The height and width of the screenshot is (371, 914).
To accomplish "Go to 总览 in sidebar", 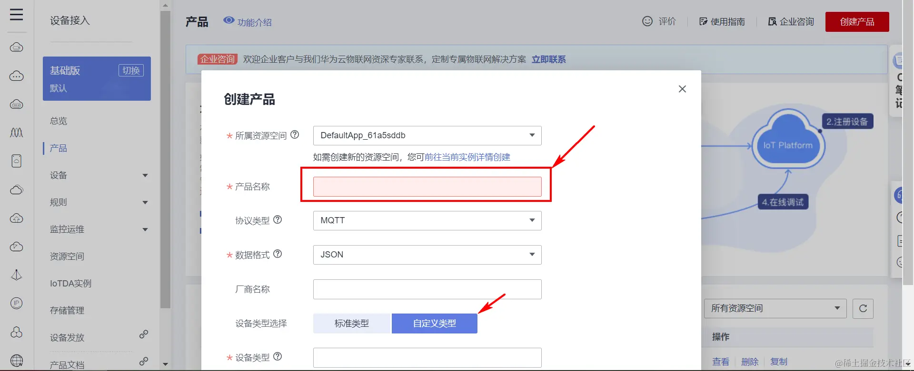I will pyautogui.click(x=59, y=121).
